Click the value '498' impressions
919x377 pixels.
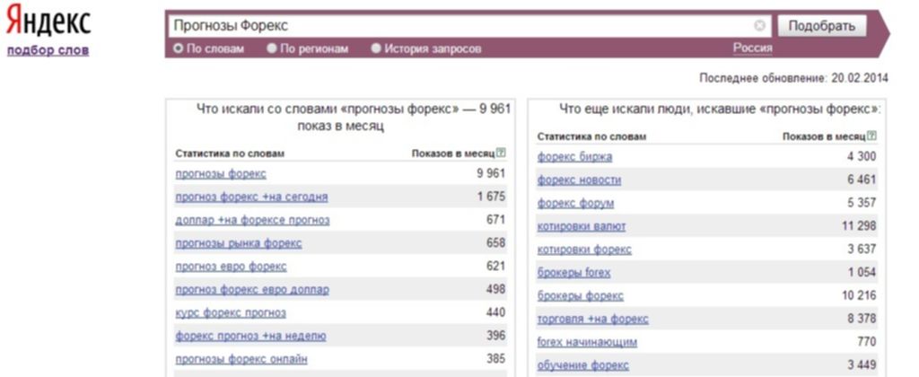tap(495, 290)
